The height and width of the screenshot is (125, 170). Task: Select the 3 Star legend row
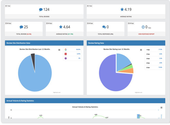(x=154, y=59)
